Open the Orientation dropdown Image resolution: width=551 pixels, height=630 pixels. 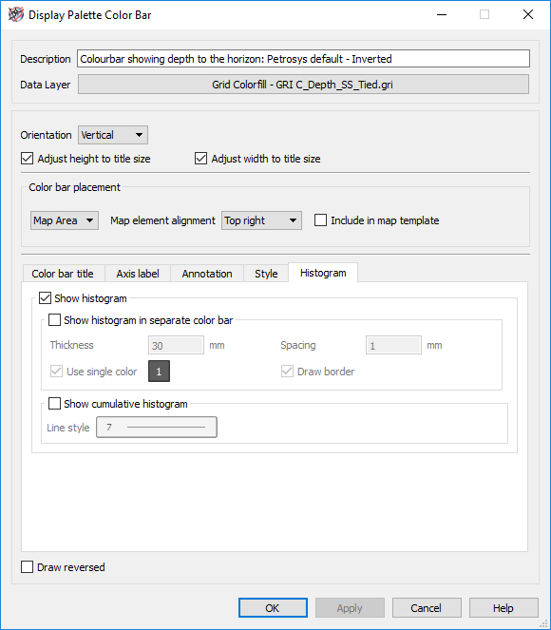pos(113,135)
